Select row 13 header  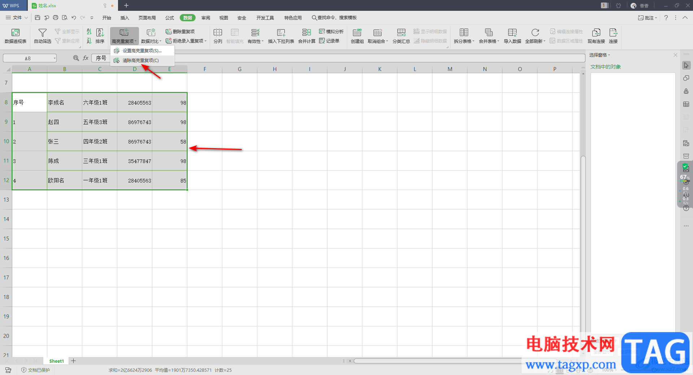click(x=6, y=200)
